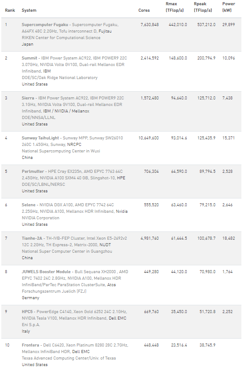Click the JUWELS Booster Module link

click(x=46, y=272)
